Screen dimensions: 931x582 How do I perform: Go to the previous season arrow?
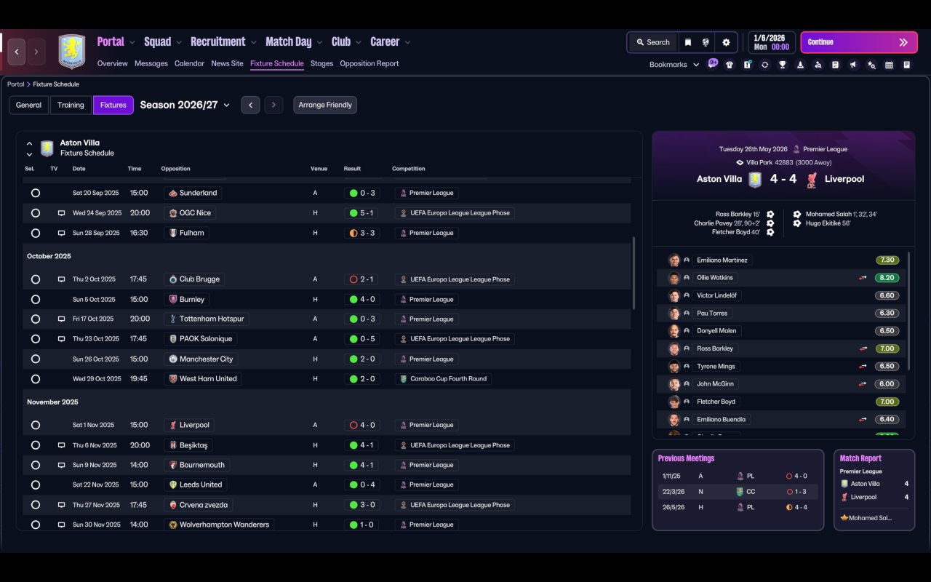250,105
